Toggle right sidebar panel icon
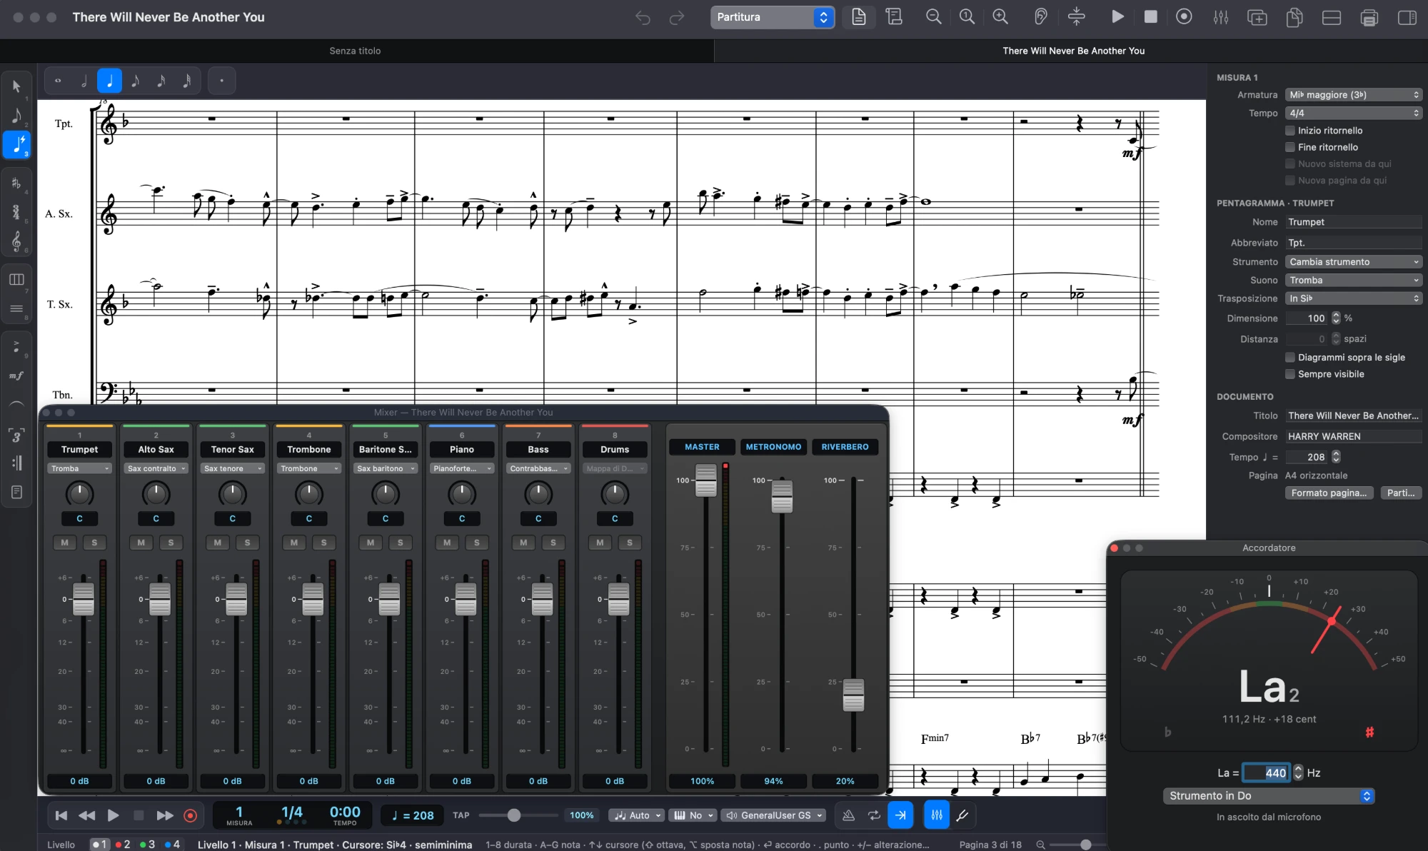This screenshot has height=851, width=1428. tap(1407, 17)
